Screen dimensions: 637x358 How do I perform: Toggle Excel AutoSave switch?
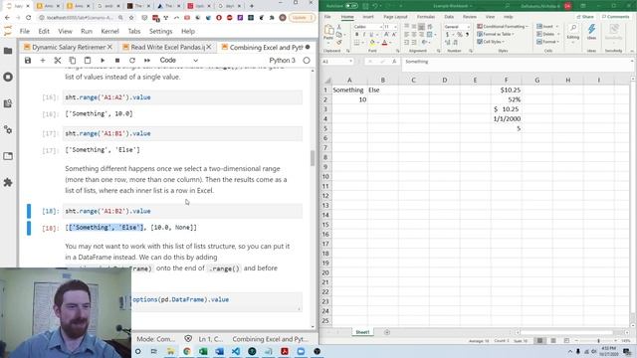(x=351, y=6)
